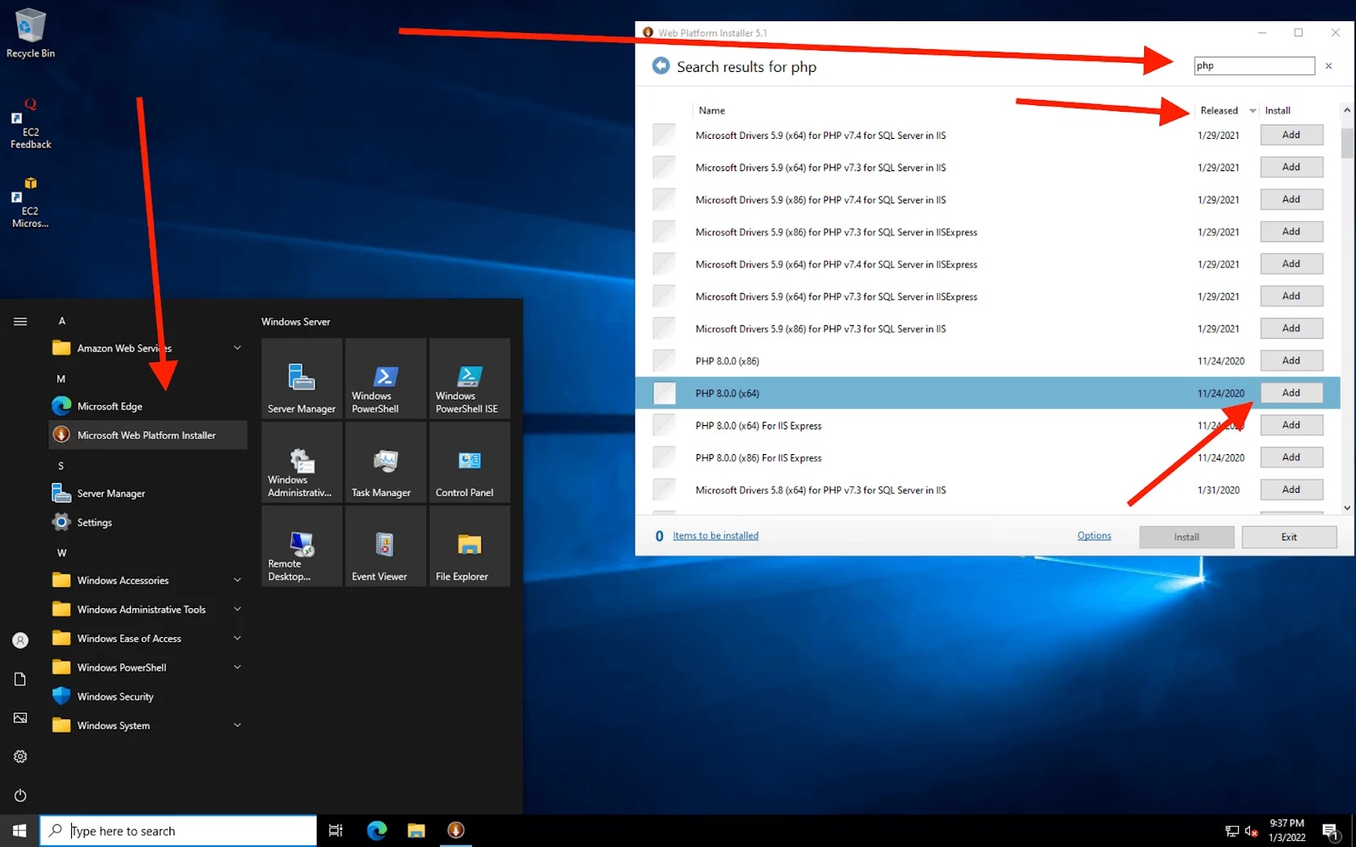
Task: Jump to letter W app group
Action: [x=62, y=553]
